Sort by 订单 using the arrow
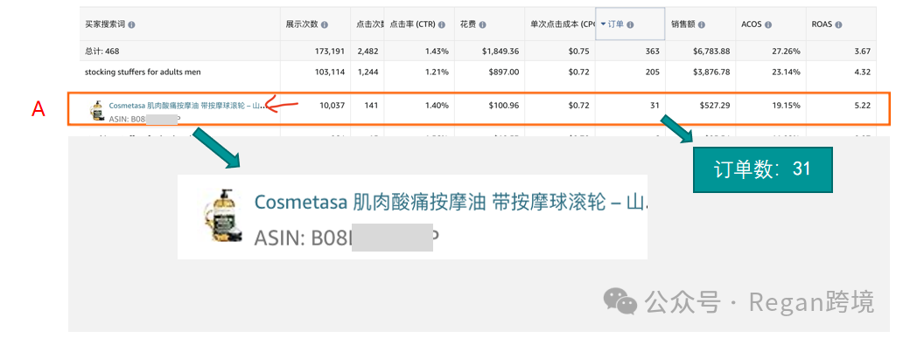Screen dimensions: 903x338 tap(603, 24)
